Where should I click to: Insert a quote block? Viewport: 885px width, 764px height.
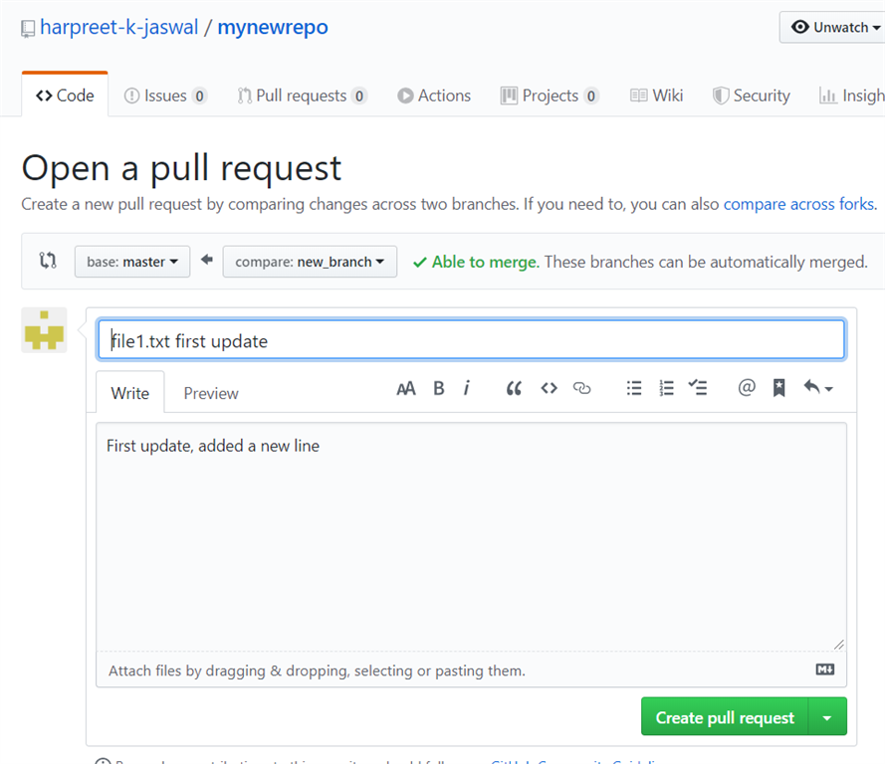point(514,388)
